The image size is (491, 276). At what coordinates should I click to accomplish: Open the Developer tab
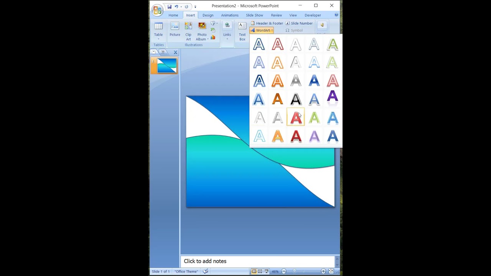313,15
